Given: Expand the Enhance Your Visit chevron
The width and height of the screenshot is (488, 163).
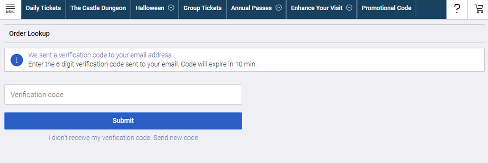Looking at the screenshot, I should point(349,8).
